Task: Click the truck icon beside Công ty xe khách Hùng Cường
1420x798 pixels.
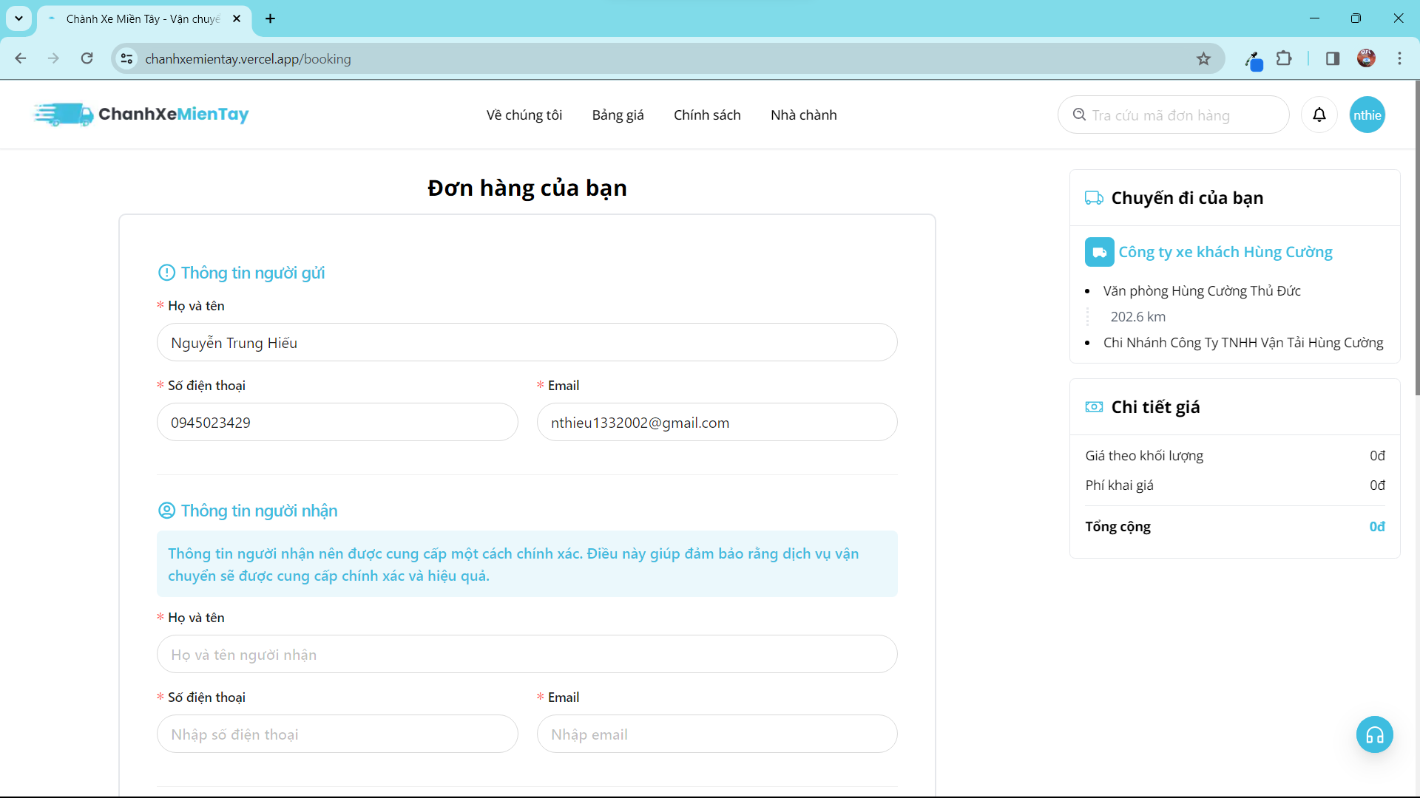Action: pyautogui.click(x=1100, y=251)
